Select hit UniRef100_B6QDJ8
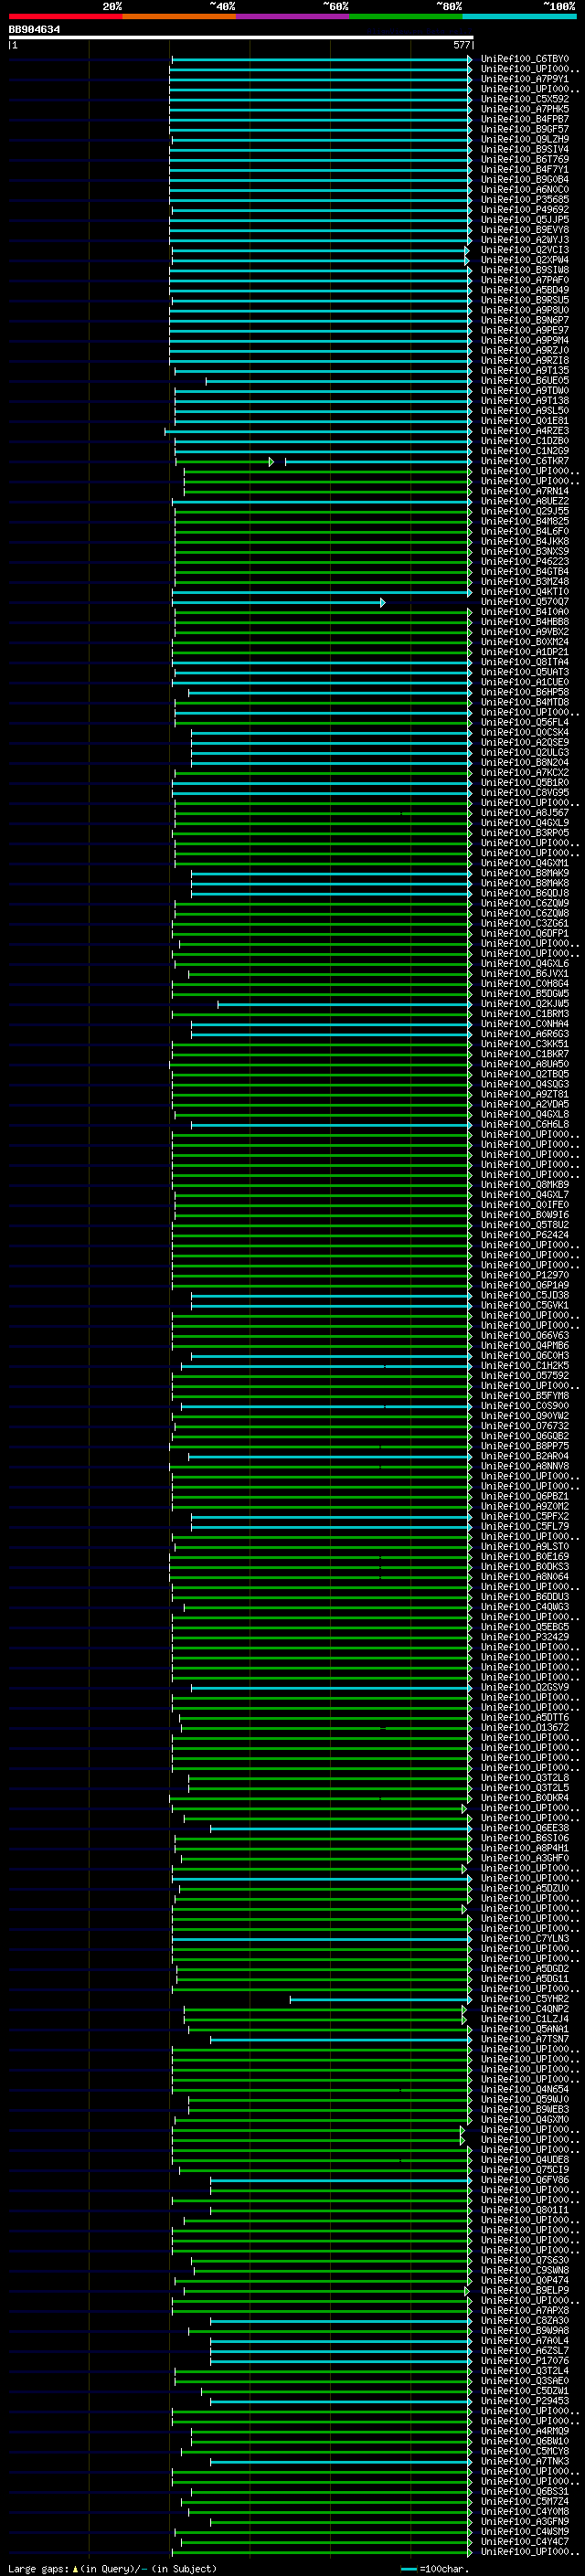The image size is (585, 2576). click(x=524, y=893)
